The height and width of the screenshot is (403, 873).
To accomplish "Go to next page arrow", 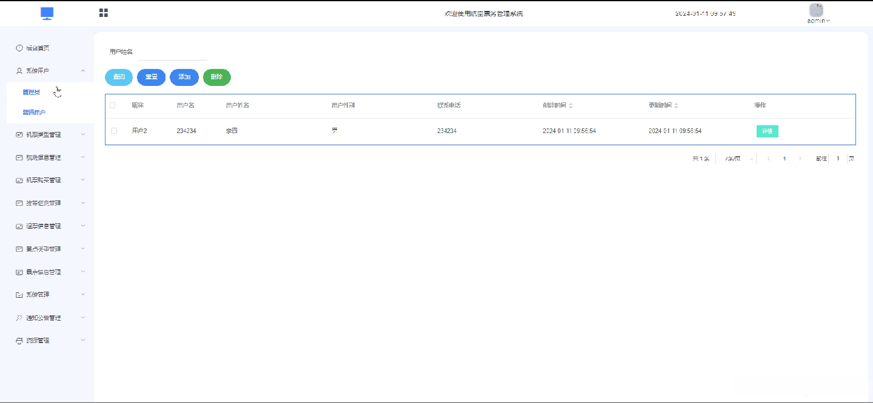I will tap(800, 159).
